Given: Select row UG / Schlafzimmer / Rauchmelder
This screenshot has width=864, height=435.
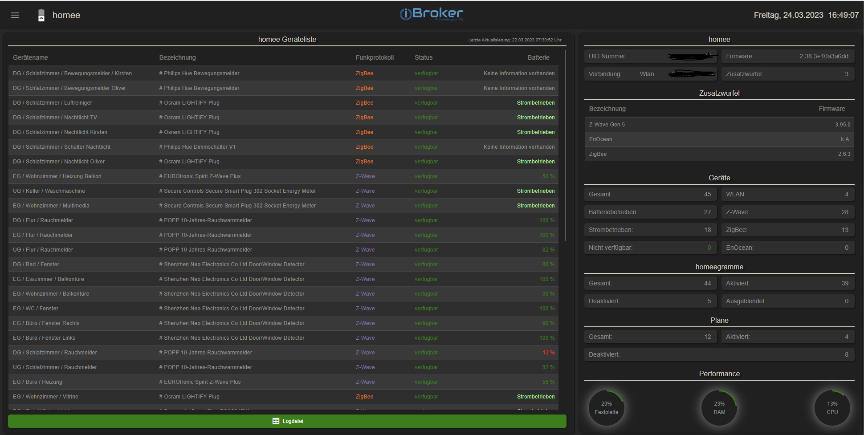Looking at the screenshot, I should [x=283, y=367].
